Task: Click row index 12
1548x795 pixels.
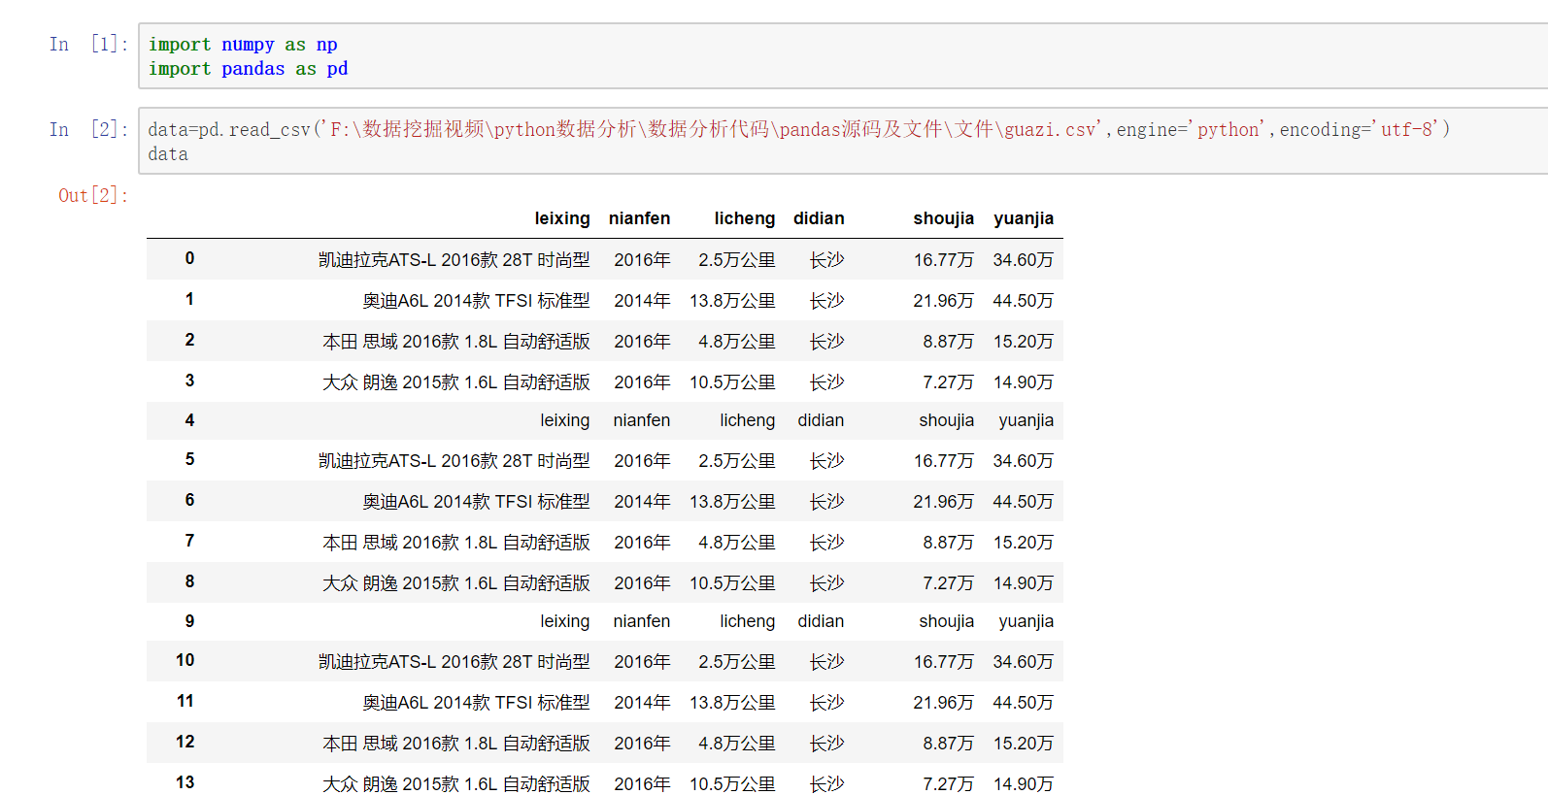Action: tap(185, 742)
